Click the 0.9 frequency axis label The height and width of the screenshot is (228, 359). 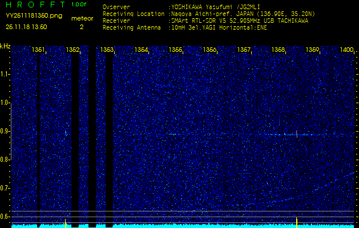point(5,131)
